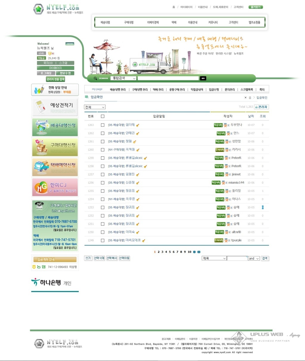
Task: Expand the 전체 category filter dropdown
Action: 95,107
